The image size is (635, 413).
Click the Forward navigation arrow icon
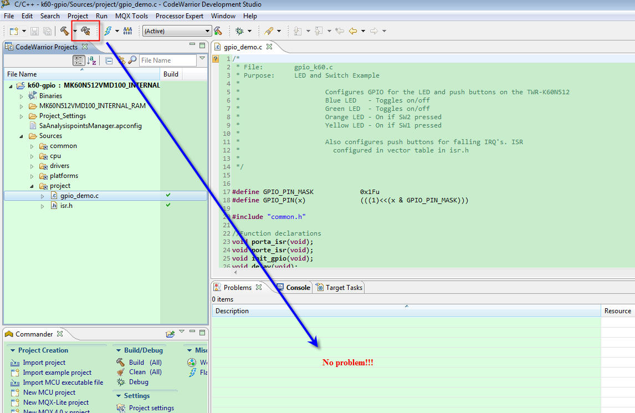click(374, 31)
